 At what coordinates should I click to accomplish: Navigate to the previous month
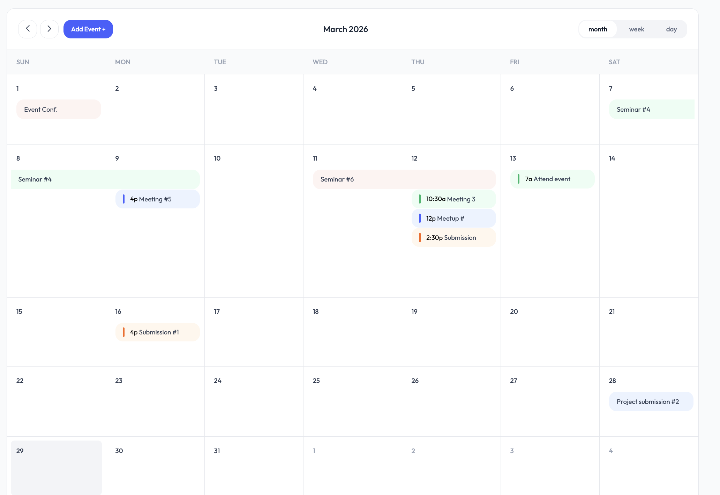pos(28,29)
